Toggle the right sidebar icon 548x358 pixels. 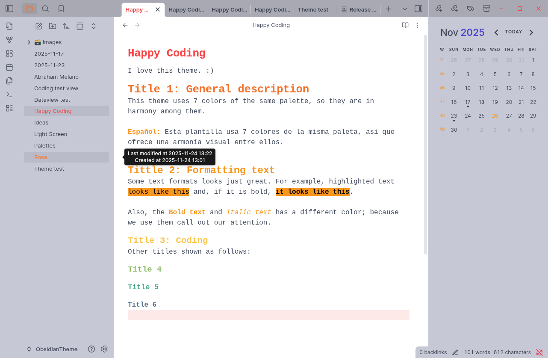[418, 9]
